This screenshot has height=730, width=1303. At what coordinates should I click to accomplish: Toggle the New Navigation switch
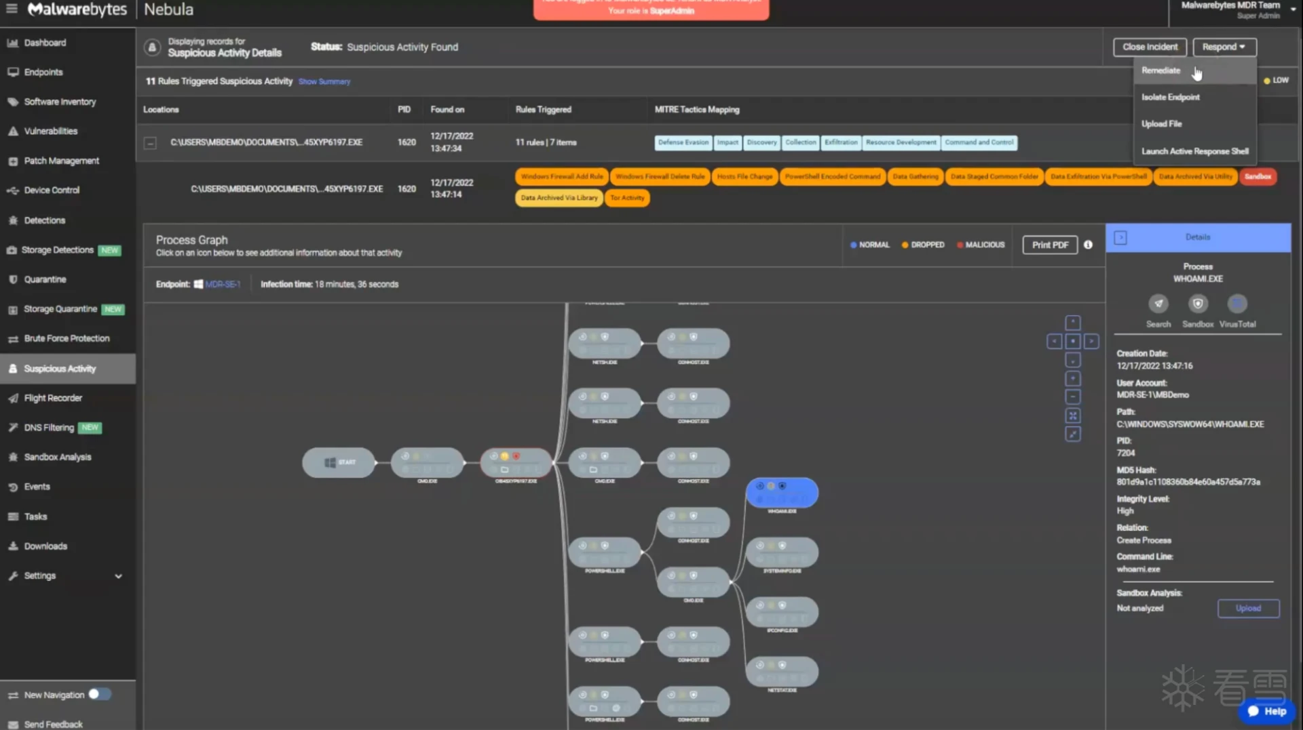click(x=99, y=694)
